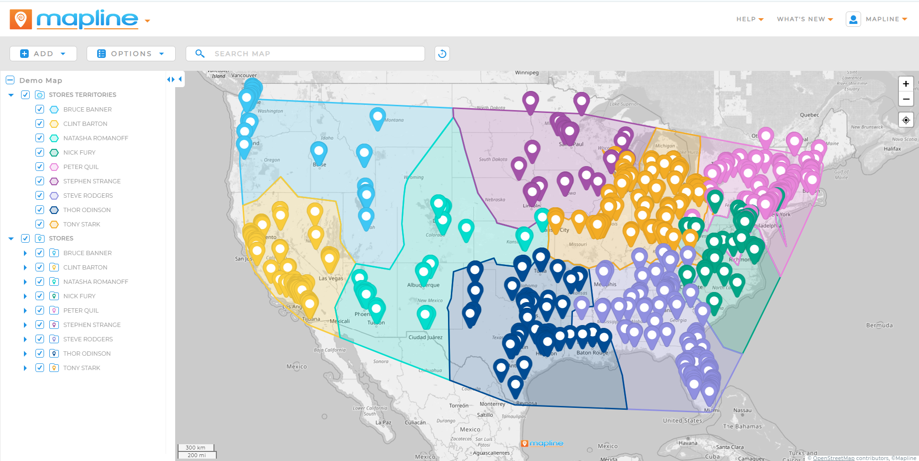Click Stephen Strange territory purple hexagon icon
This screenshot has width=919, height=461.
(54, 181)
